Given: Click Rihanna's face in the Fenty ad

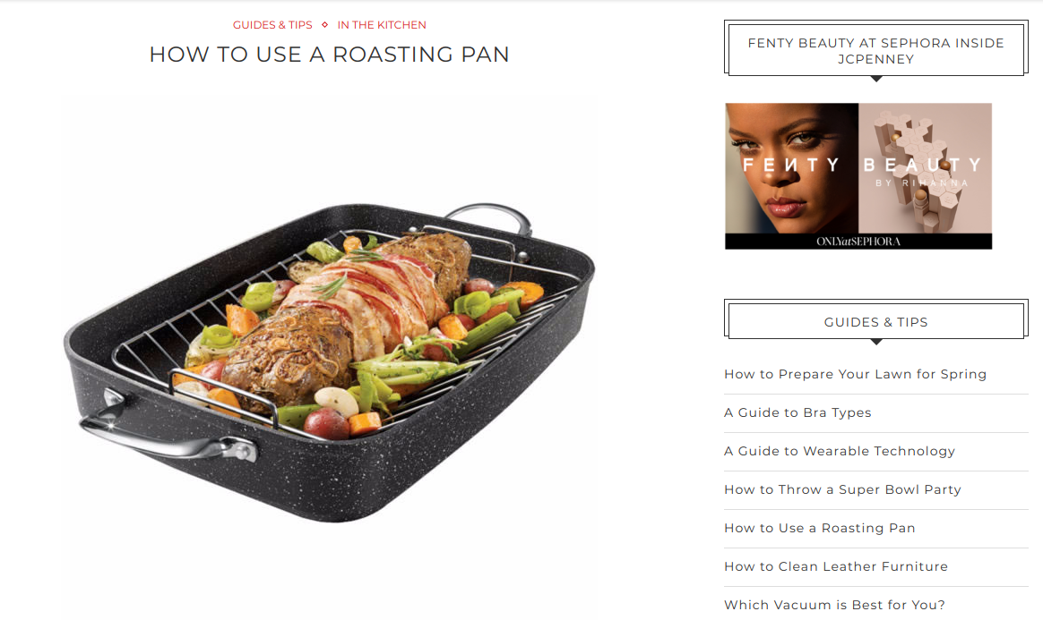Looking at the screenshot, I should click(x=791, y=168).
